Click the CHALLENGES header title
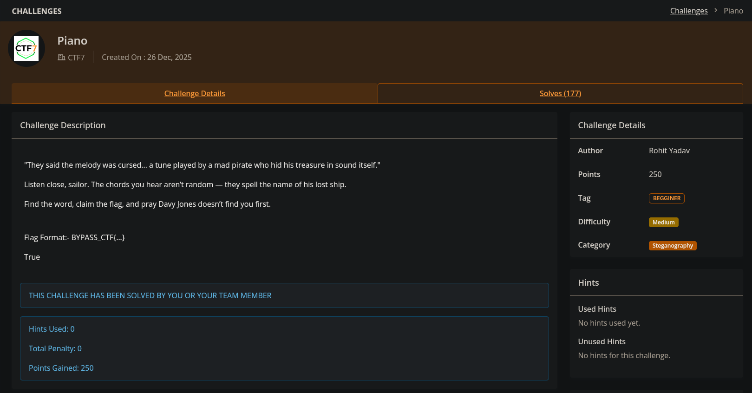This screenshot has height=393, width=752. click(37, 11)
